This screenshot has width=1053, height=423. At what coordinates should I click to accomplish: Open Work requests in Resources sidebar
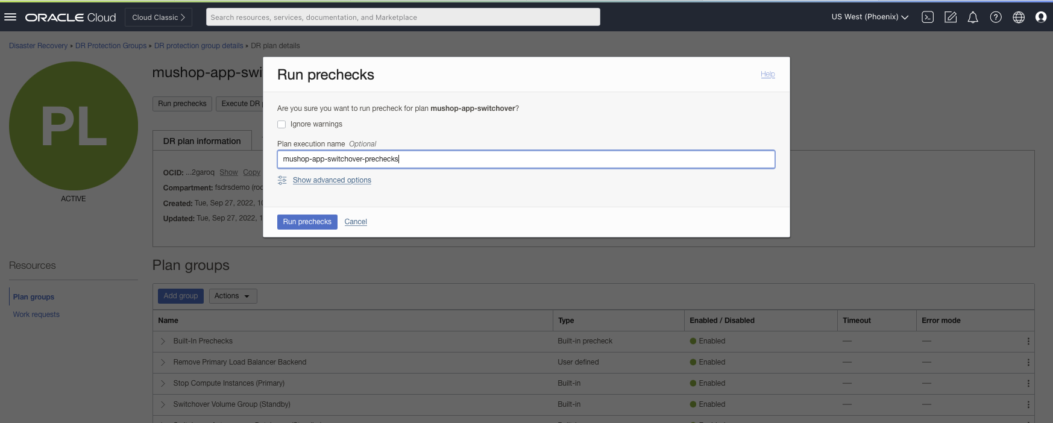point(36,315)
